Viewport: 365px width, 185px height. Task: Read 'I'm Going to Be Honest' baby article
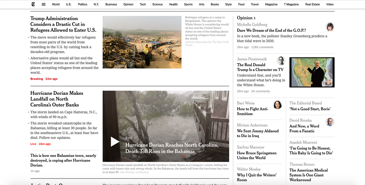(311, 151)
